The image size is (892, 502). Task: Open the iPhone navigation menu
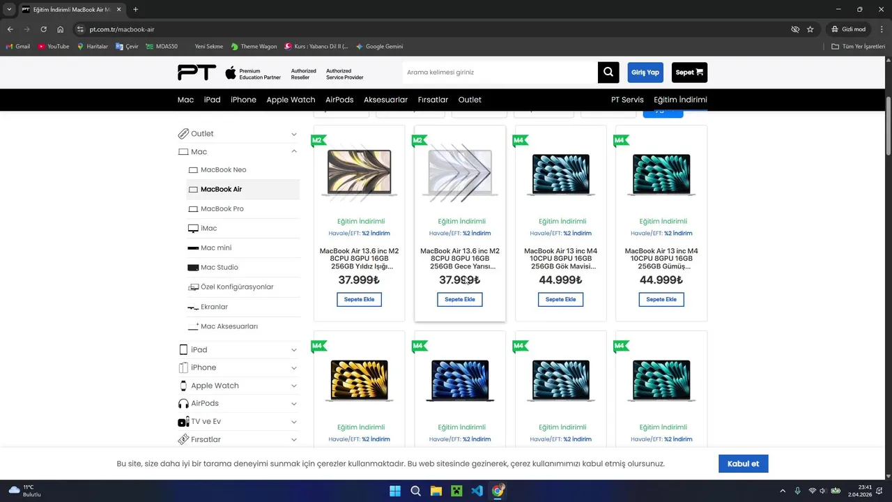coord(243,100)
